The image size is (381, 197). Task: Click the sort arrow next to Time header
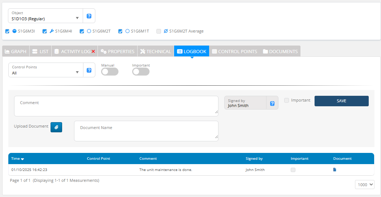click(22, 159)
